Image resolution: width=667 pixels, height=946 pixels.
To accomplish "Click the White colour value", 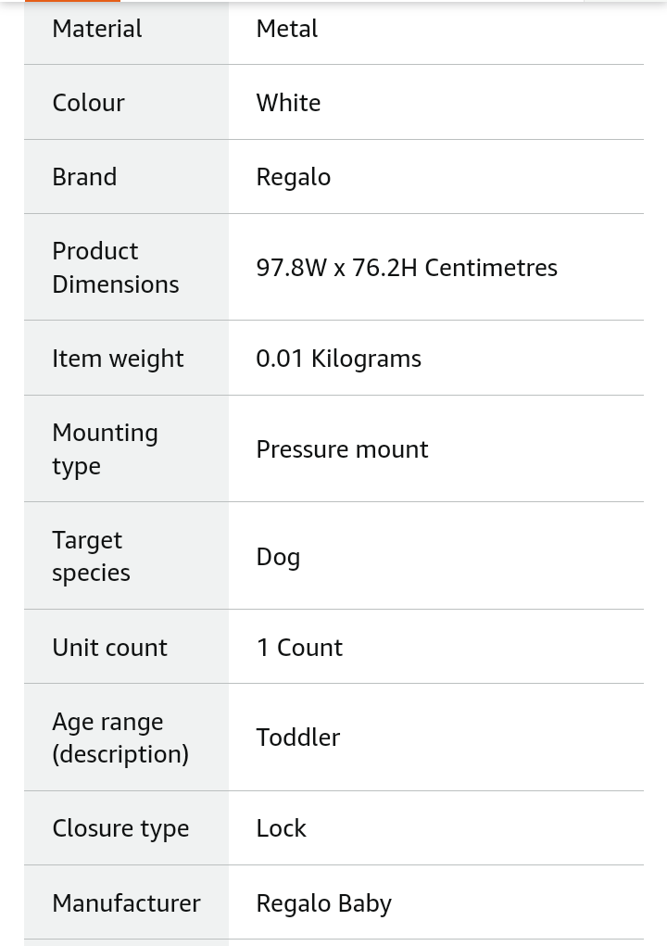I will click(288, 103).
